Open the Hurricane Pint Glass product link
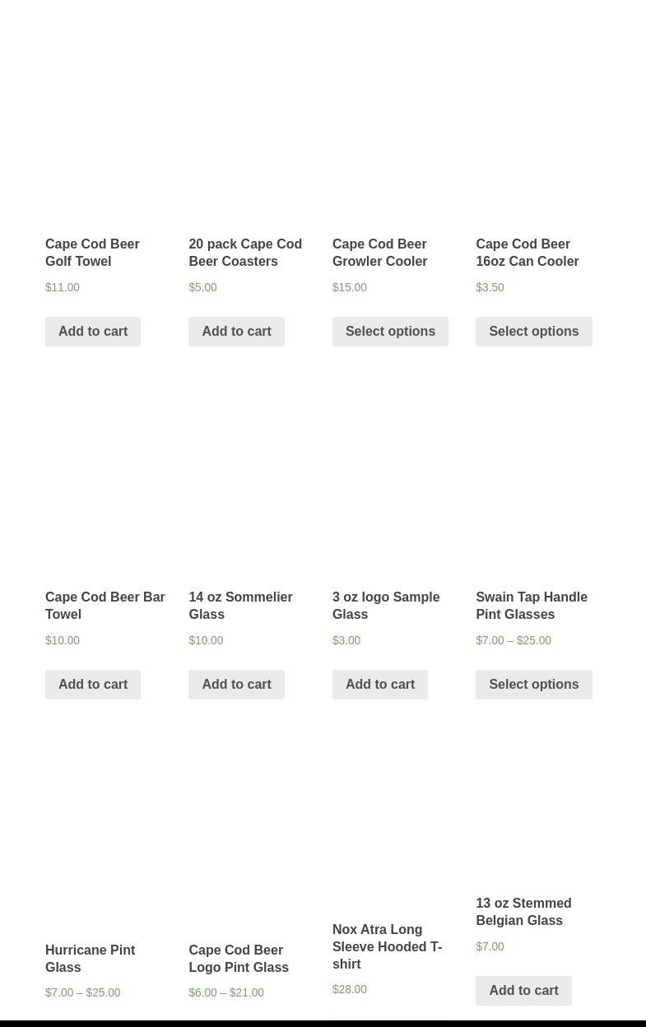 tap(90, 959)
